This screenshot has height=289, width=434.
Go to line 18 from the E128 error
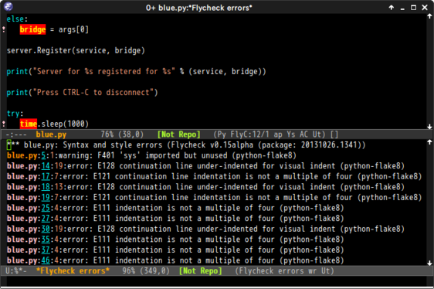46,187
